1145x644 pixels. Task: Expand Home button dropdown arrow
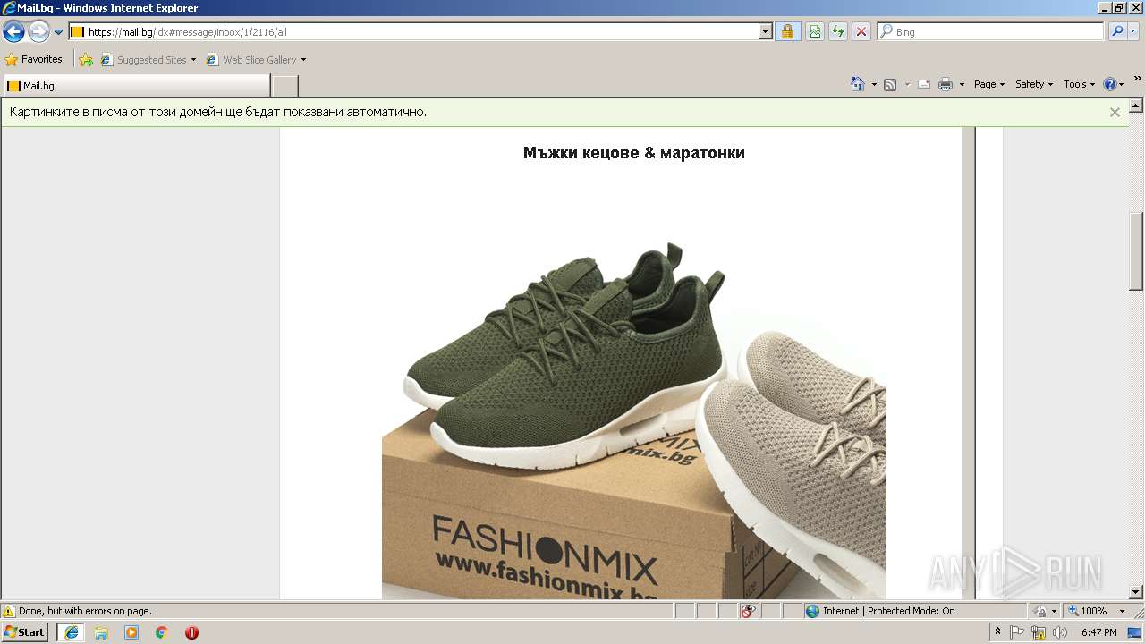[x=874, y=84]
